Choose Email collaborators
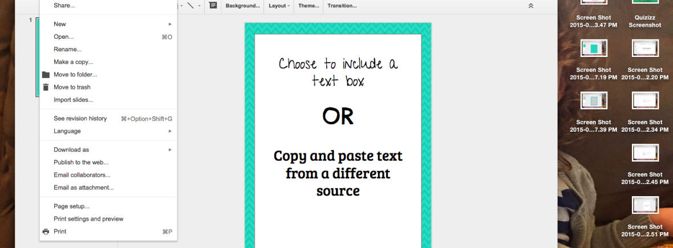Image resolution: width=673 pixels, height=248 pixels. point(108,175)
